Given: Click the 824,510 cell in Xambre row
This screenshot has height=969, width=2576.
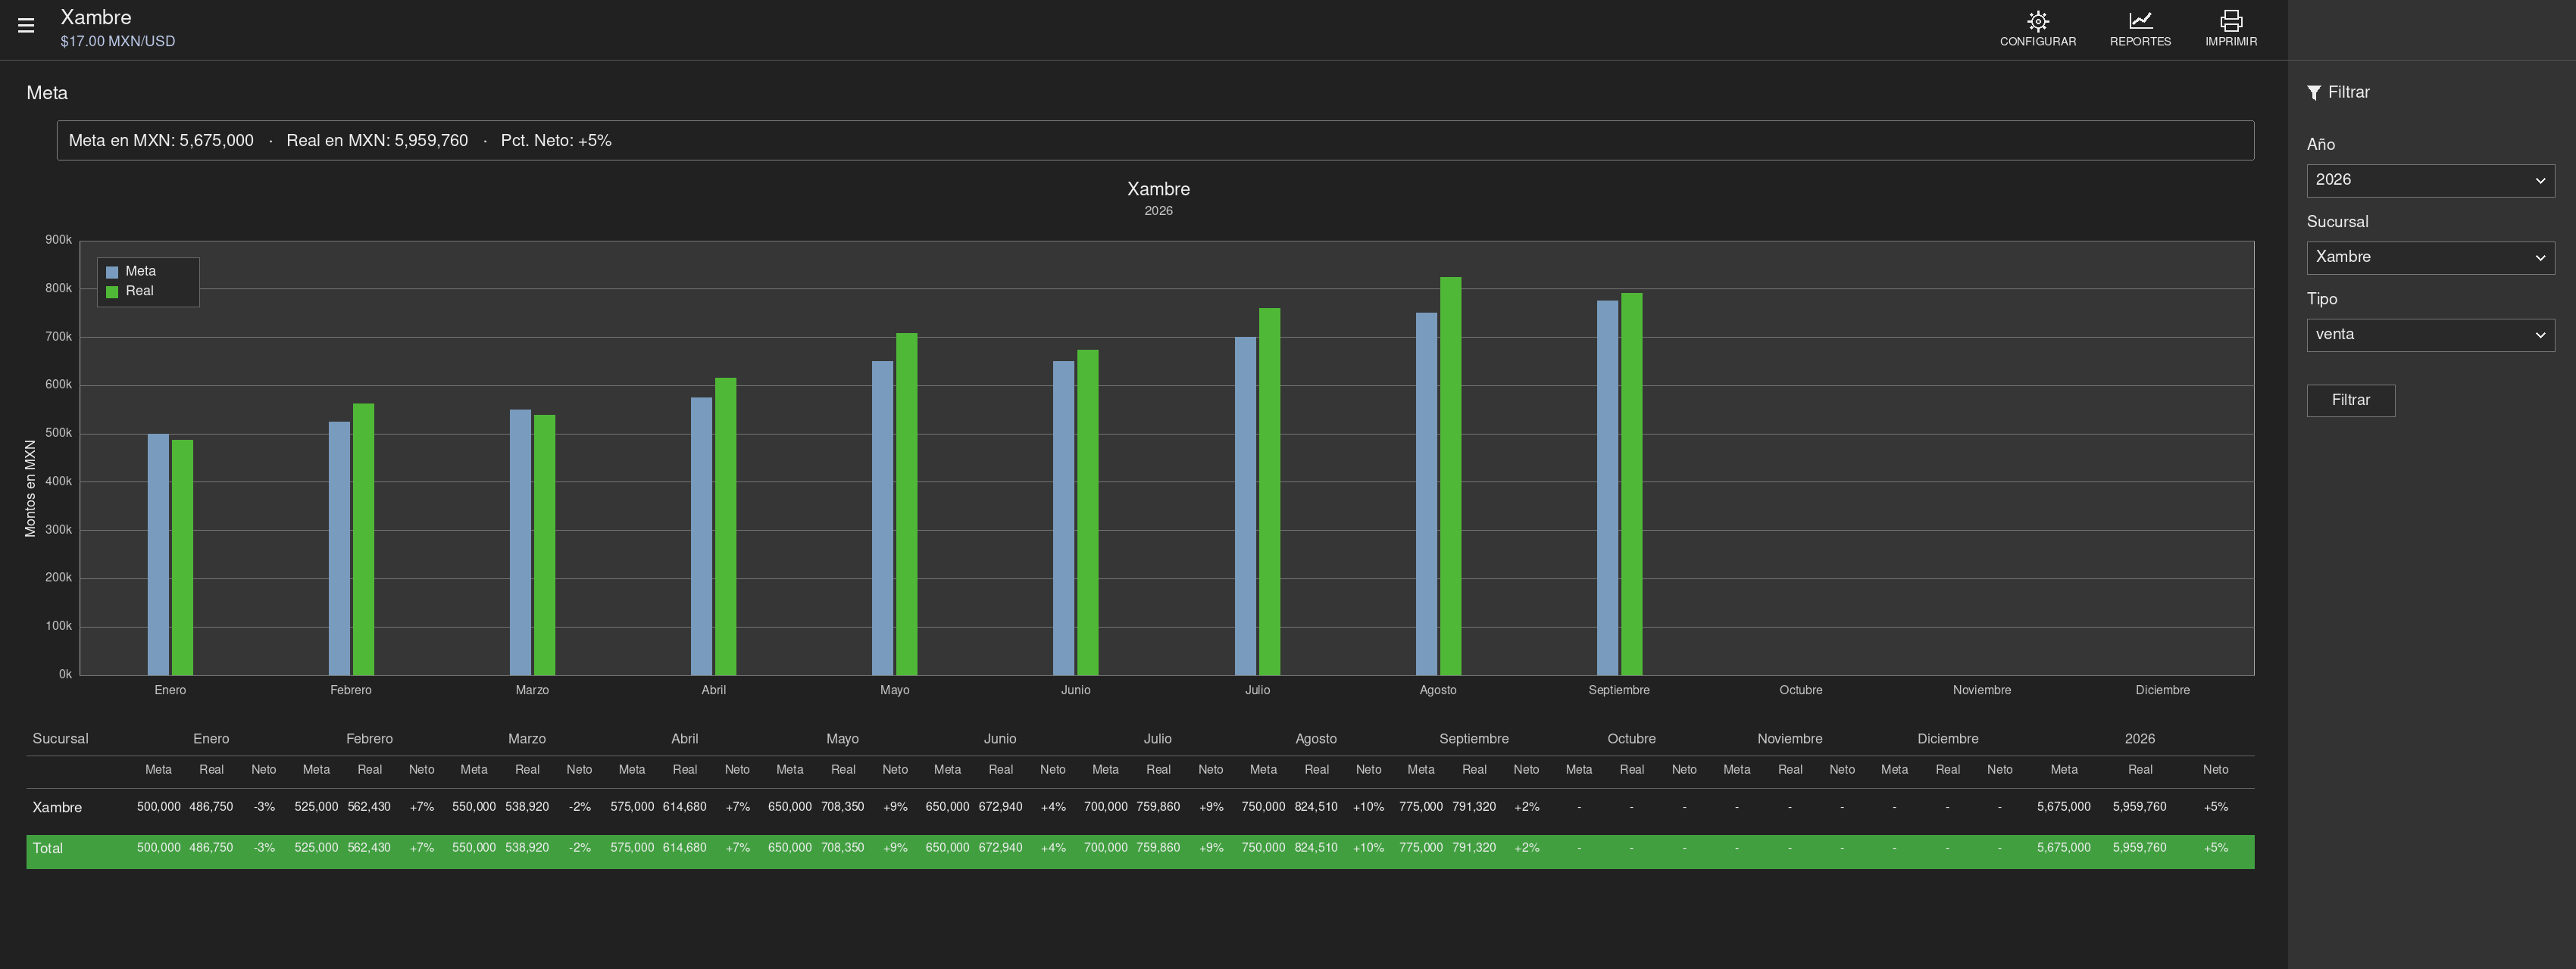Looking at the screenshot, I should pyautogui.click(x=1316, y=807).
